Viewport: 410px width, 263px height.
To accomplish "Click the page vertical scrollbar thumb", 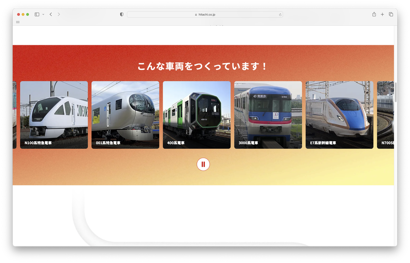I will click(x=396, y=92).
